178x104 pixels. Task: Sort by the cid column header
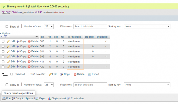(x=56, y=37)
